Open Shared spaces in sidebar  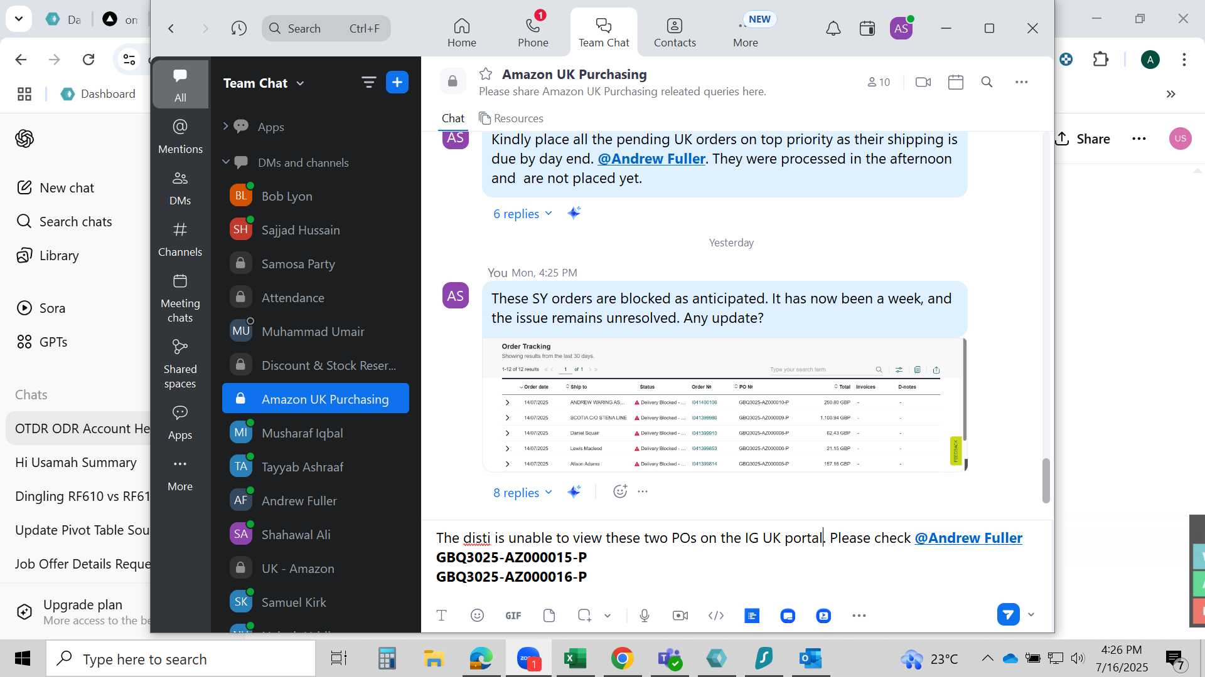tap(180, 364)
